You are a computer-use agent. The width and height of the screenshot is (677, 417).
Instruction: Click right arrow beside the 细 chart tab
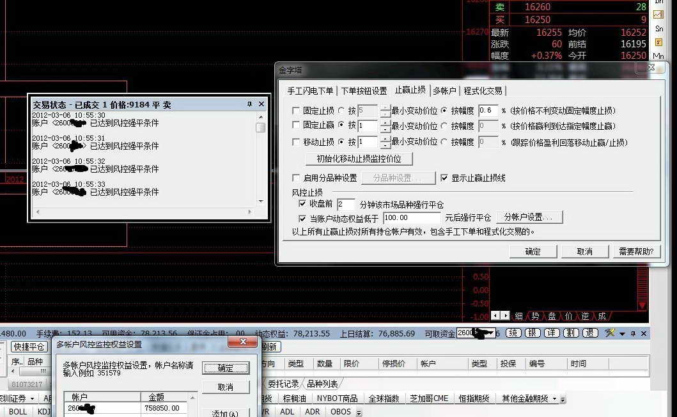pyautogui.click(x=505, y=315)
